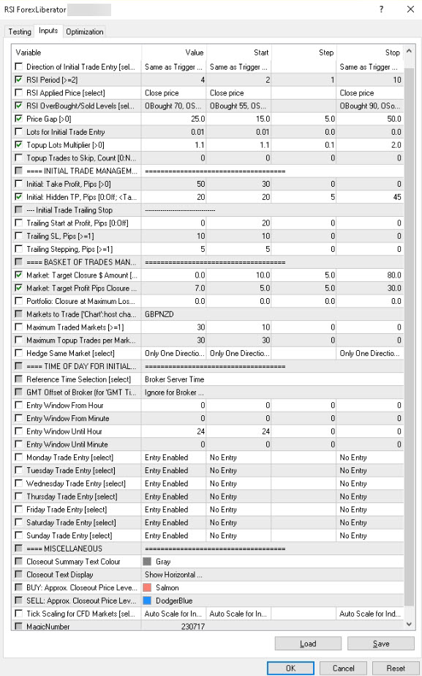The width and height of the screenshot is (422, 676).
Task: Click the Load button
Action: [308, 644]
